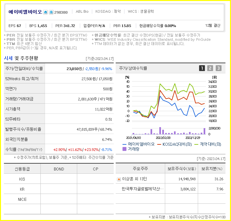The width and height of the screenshot is (231, 221).
Task: Click the 액면가 500원 value
Action: point(108,89)
